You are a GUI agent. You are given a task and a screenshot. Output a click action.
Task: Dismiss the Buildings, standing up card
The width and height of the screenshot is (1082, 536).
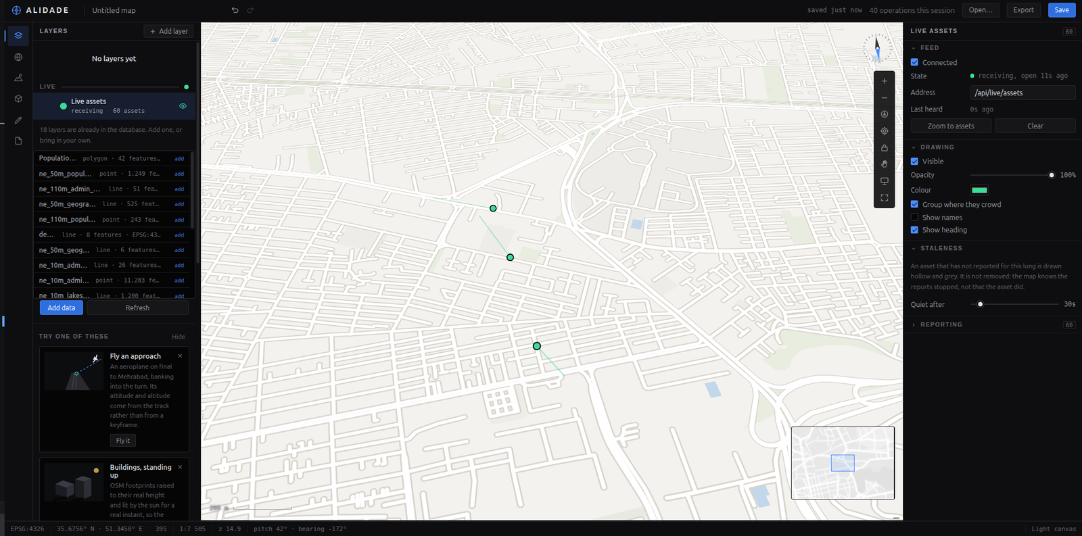180,467
